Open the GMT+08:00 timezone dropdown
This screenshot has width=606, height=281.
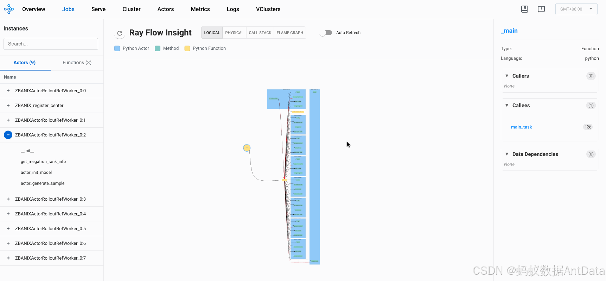(576, 9)
